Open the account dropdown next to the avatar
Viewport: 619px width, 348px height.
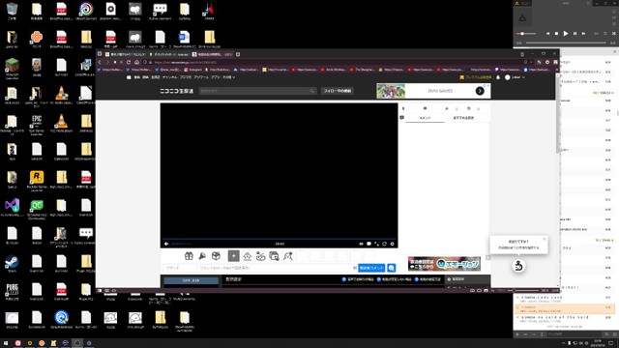518,77
